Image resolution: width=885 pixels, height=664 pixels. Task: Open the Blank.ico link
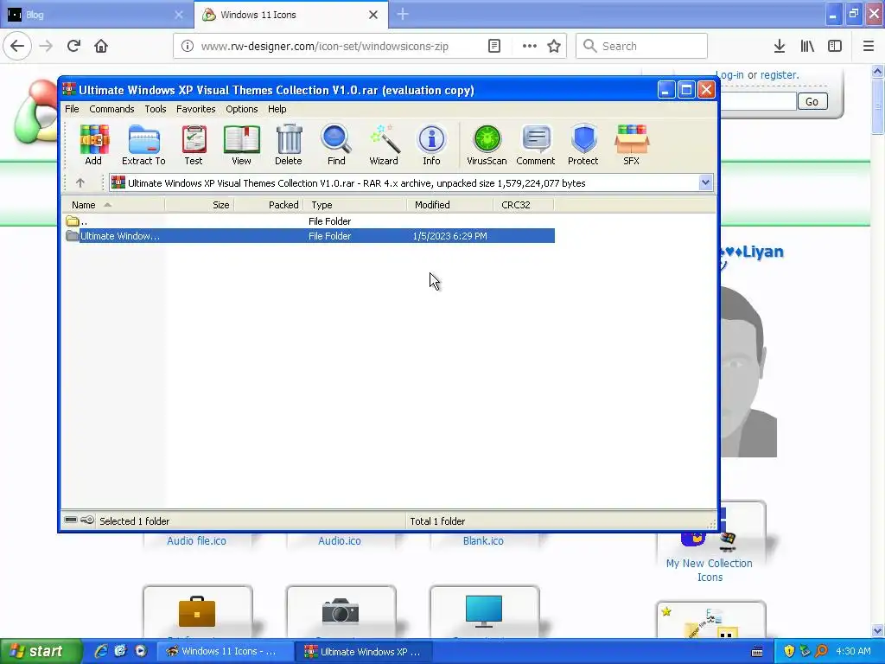coord(483,541)
